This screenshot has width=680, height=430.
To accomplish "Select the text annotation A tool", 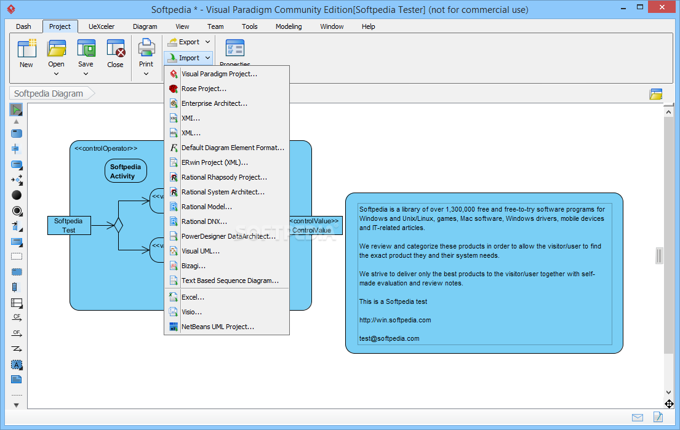I will pyautogui.click(x=17, y=365).
